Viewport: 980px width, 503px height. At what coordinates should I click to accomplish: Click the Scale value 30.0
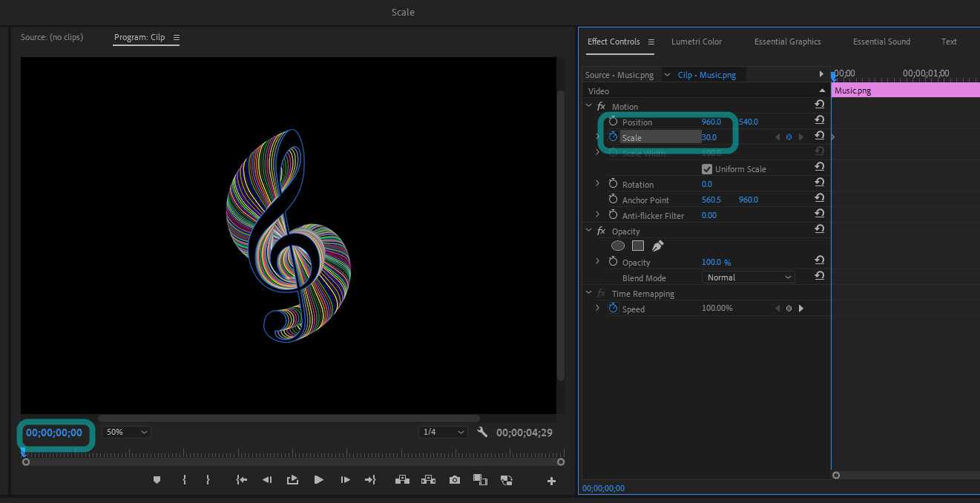click(709, 137)
